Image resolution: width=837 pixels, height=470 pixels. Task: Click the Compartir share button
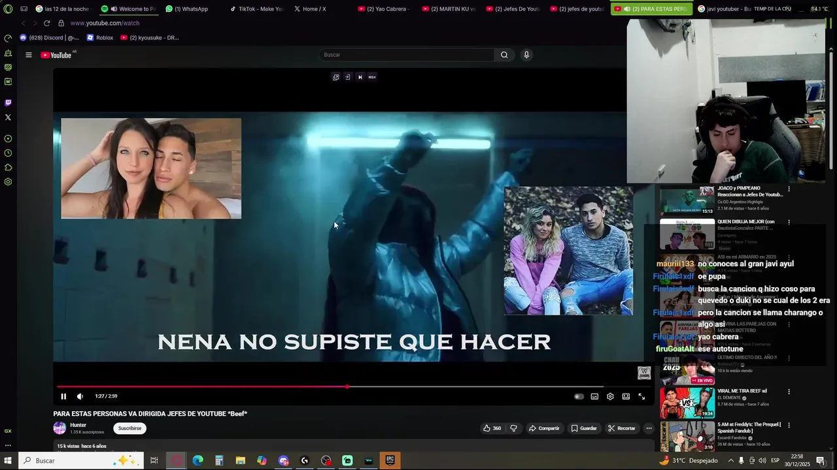tap(544, 428)
